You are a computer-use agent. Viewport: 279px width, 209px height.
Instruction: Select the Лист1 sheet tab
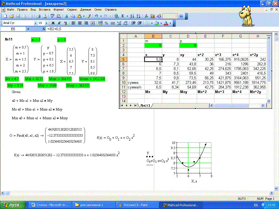coord(145,105)
